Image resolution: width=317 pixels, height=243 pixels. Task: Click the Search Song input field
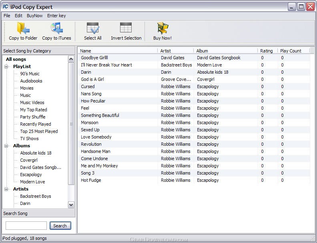(26, 226)
